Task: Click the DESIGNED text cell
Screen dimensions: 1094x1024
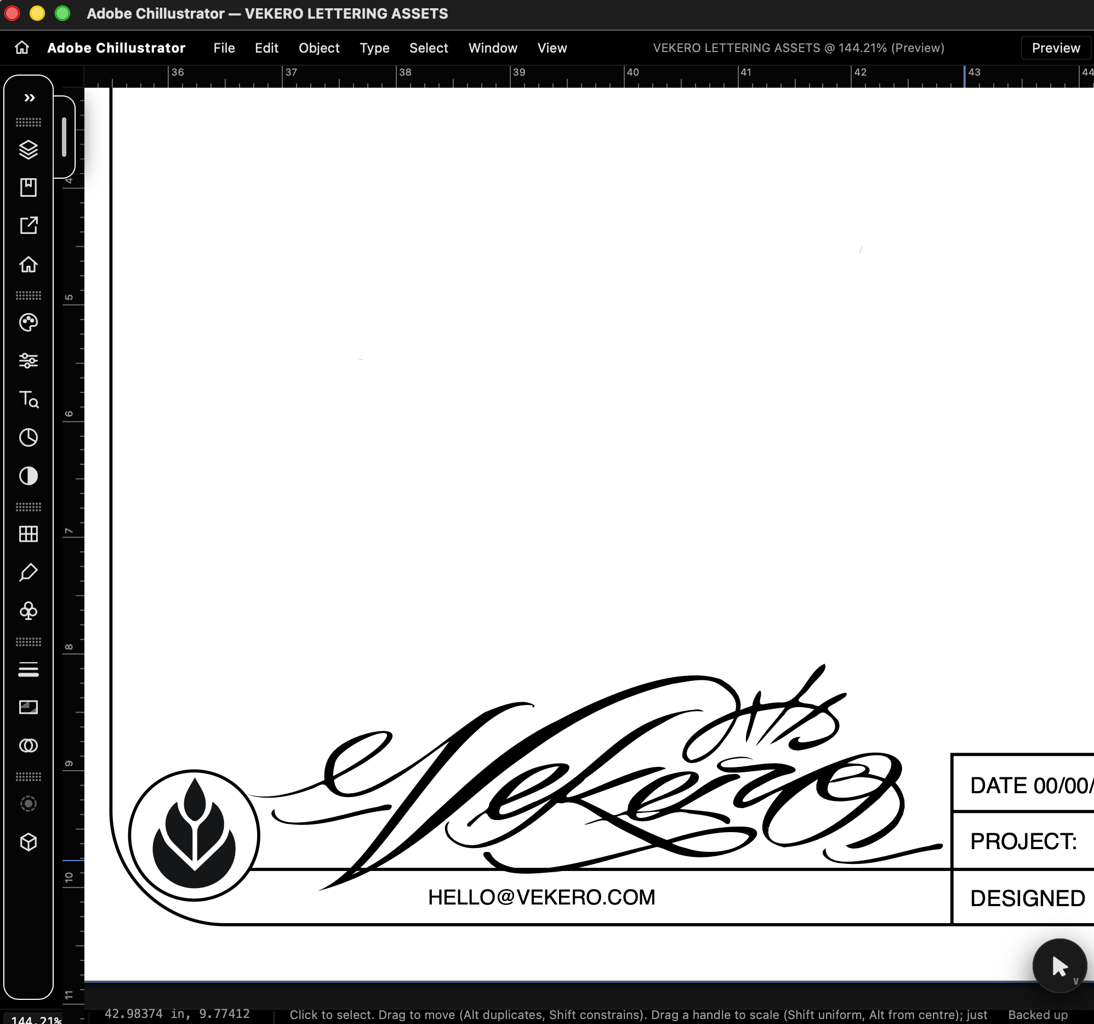Action: coord(1028,898)
